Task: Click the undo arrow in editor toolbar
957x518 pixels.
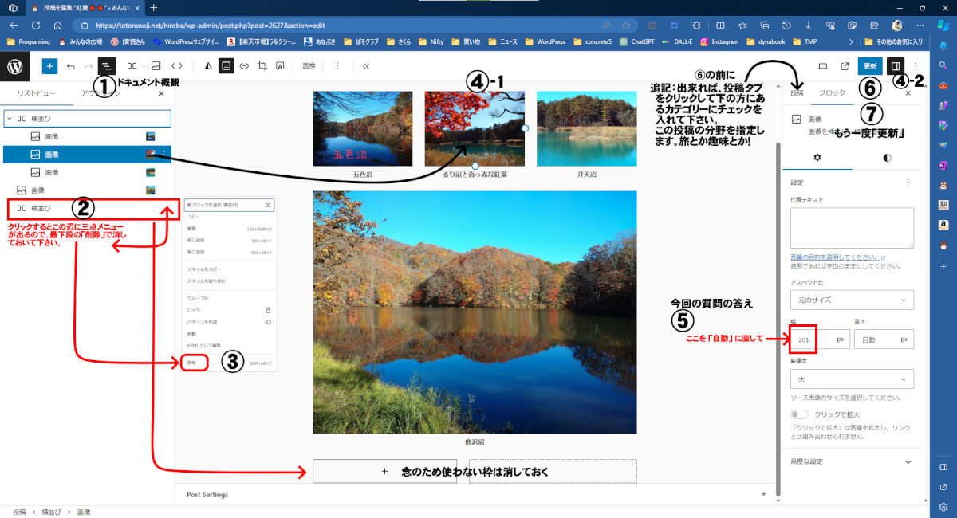Action: (x=71, y=66)
